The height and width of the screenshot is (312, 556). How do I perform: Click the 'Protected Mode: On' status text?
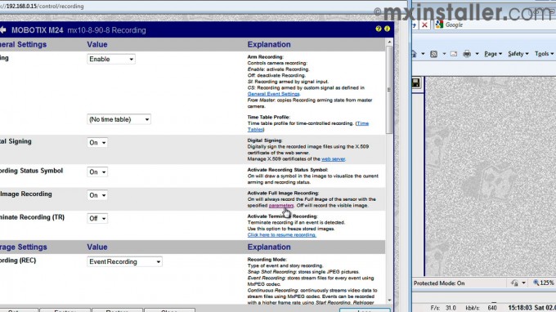pyautogui.click(x=439, y=283)
